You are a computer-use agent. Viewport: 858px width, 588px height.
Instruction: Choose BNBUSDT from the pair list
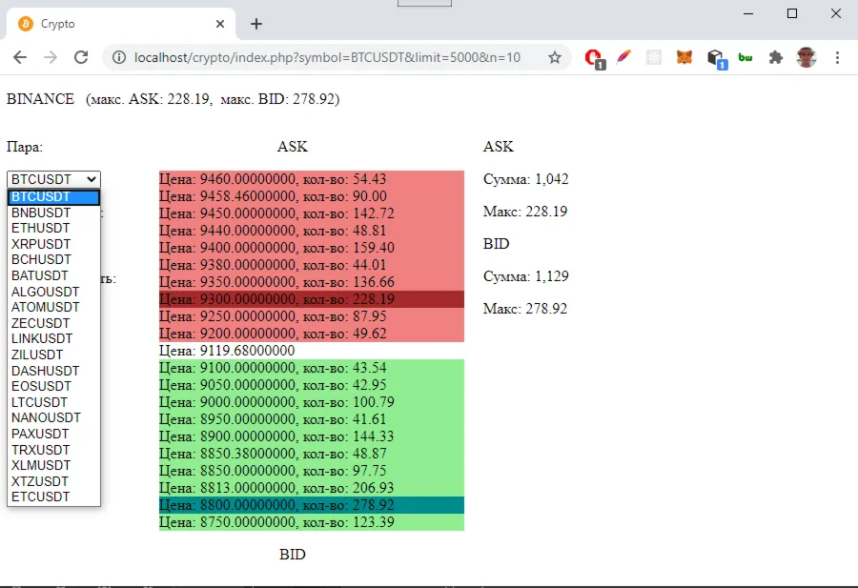click(x=53, y=213)
